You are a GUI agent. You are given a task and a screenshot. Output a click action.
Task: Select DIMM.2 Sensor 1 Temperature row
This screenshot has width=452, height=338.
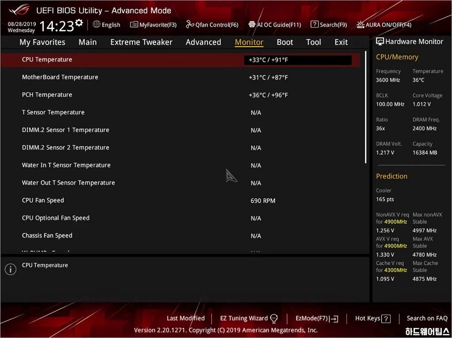point(181,130)
